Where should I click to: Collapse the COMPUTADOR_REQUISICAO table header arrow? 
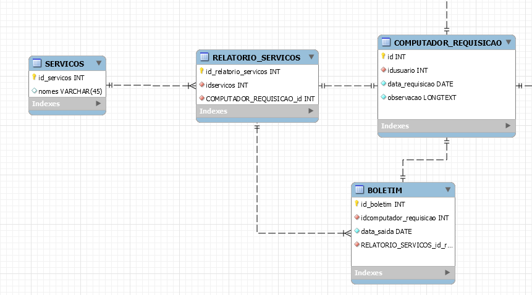[x=509, y=42]
